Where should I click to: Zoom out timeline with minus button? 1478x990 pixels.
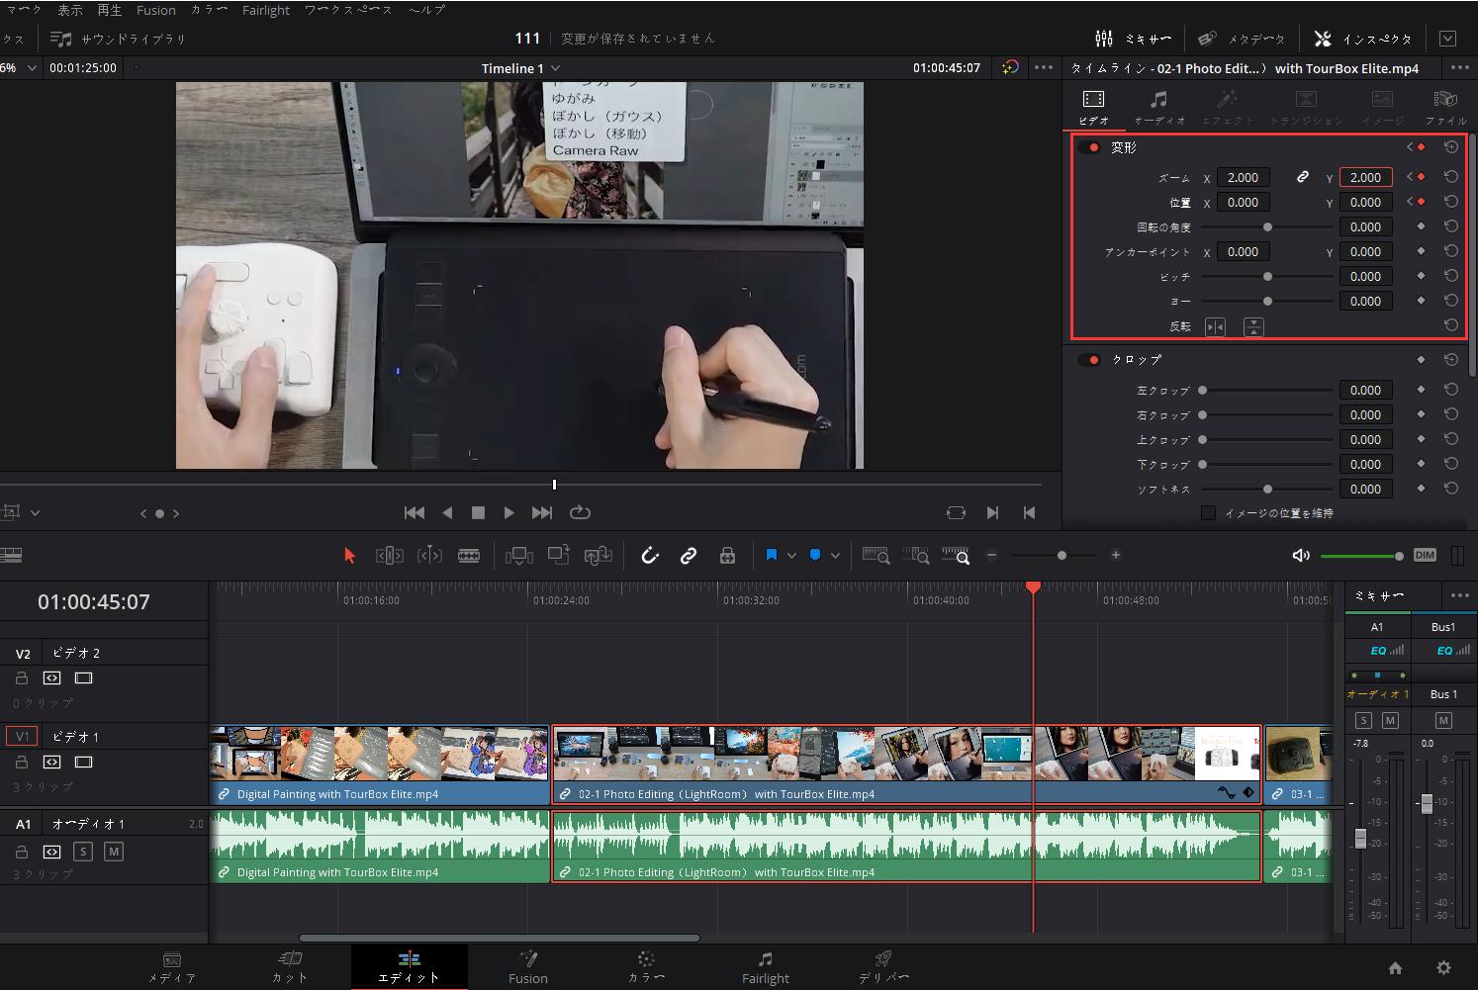pyautogui.click(x=992, y=555)
